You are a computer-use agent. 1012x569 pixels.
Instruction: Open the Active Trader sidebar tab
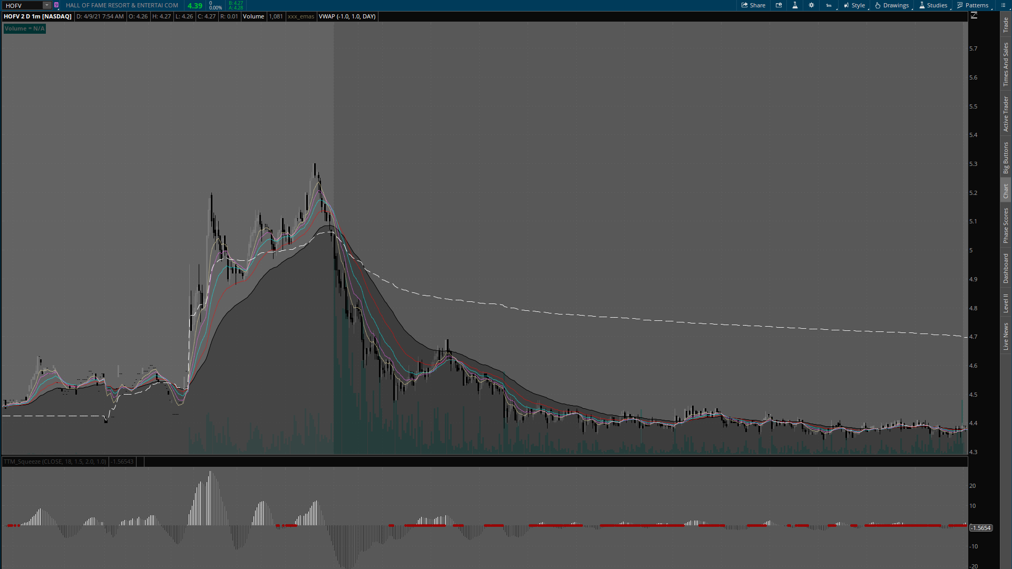pos(1006,113)
